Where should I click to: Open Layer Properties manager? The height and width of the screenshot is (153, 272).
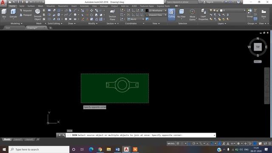point(203,15)
